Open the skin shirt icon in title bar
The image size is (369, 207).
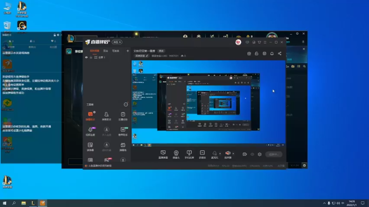[x=259, y=42]
